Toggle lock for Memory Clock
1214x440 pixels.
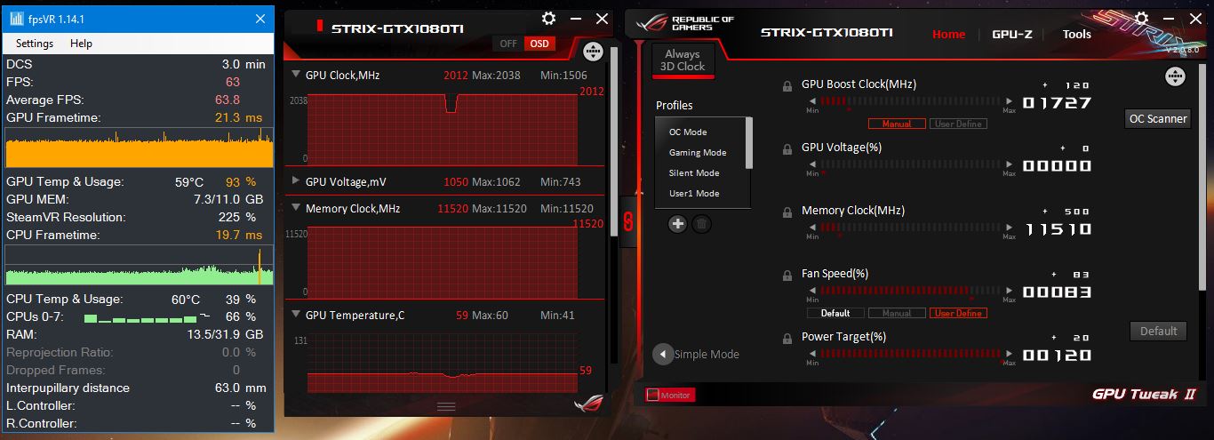pos(787,212)
